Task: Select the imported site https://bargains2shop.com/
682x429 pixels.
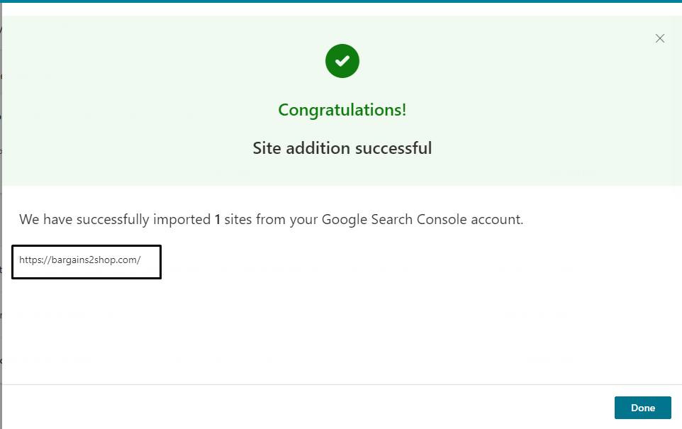Action: tap(86, 261)
